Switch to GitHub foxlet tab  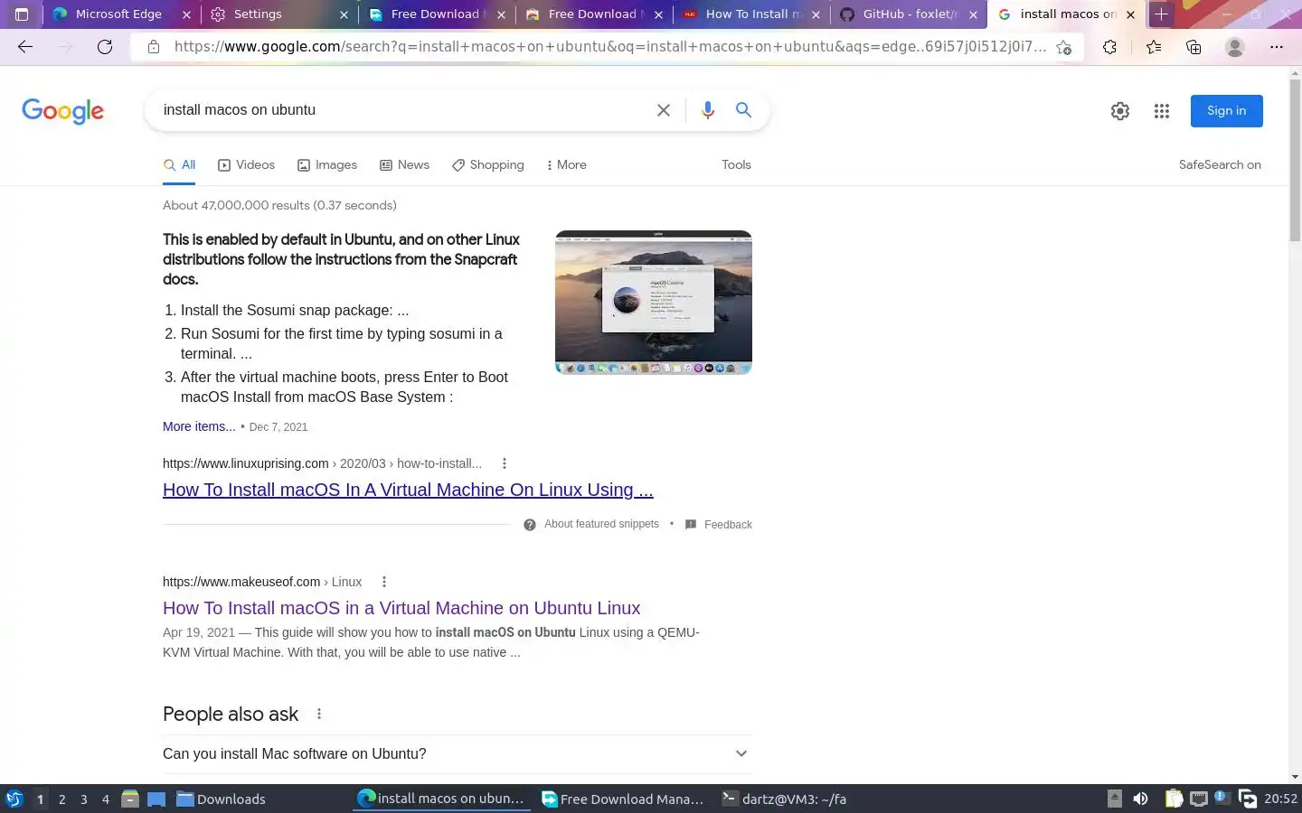pos(908,14)
